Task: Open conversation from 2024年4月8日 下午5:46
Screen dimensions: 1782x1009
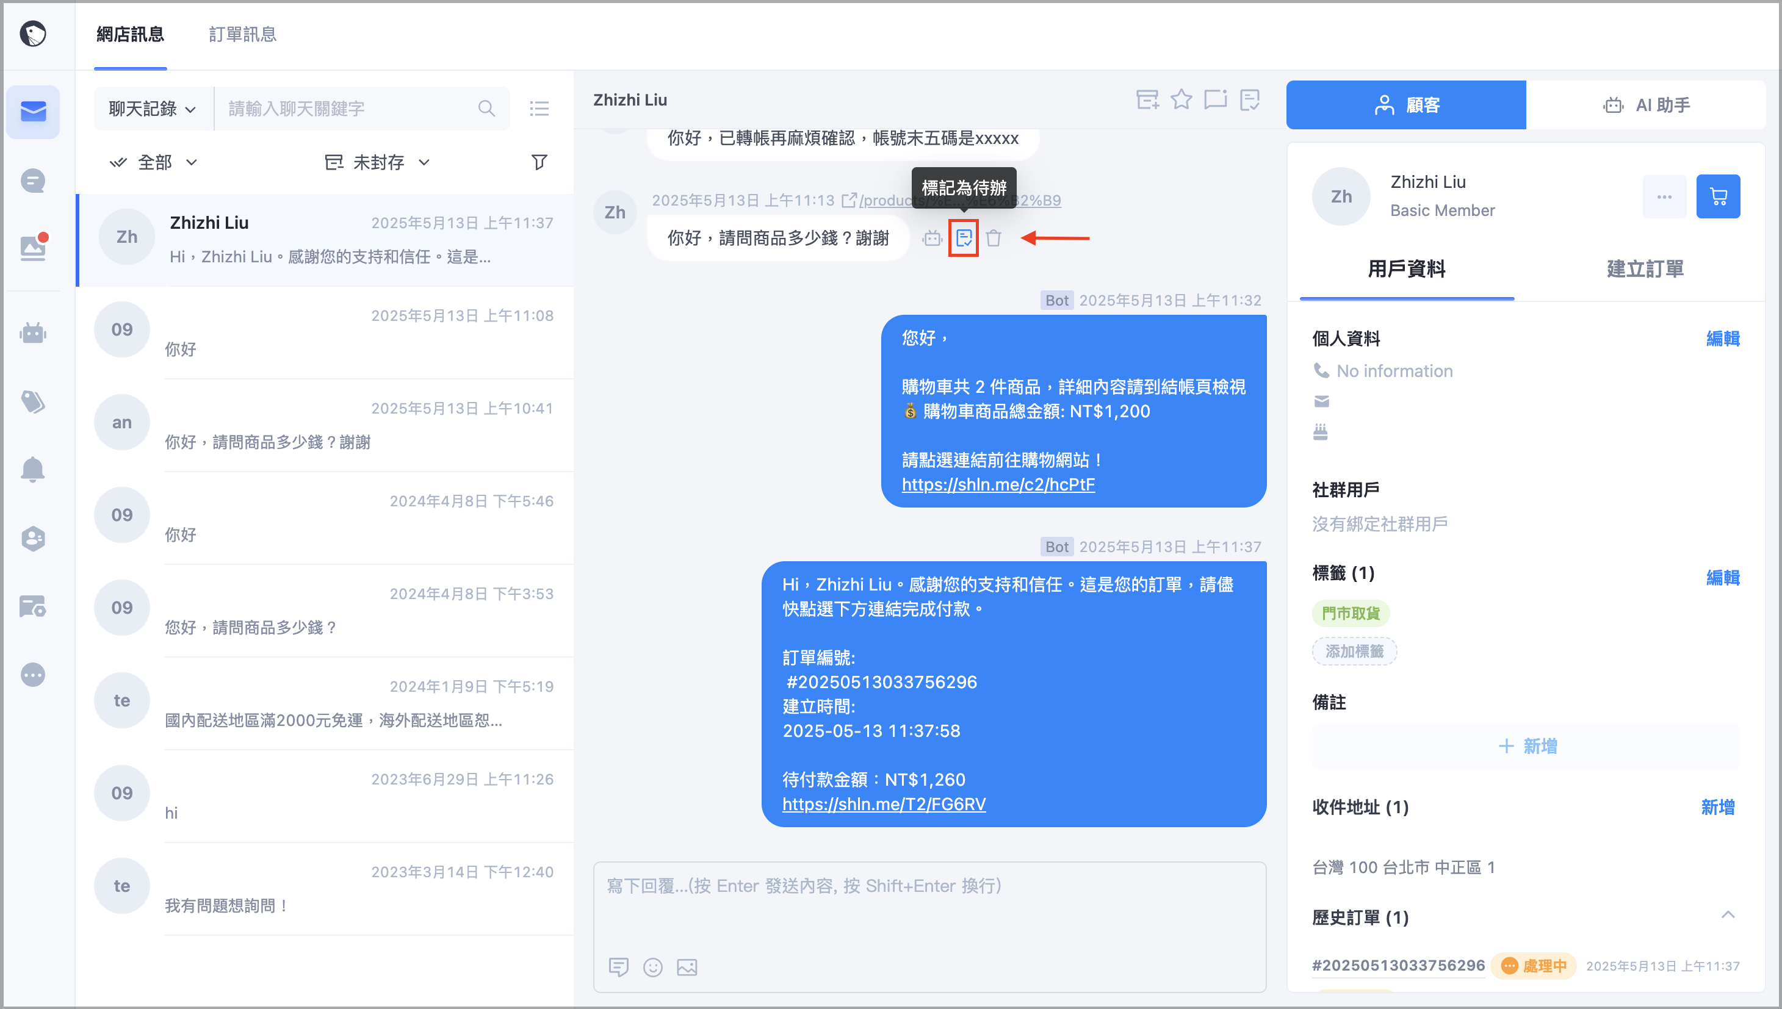Action: coord(326,518)
